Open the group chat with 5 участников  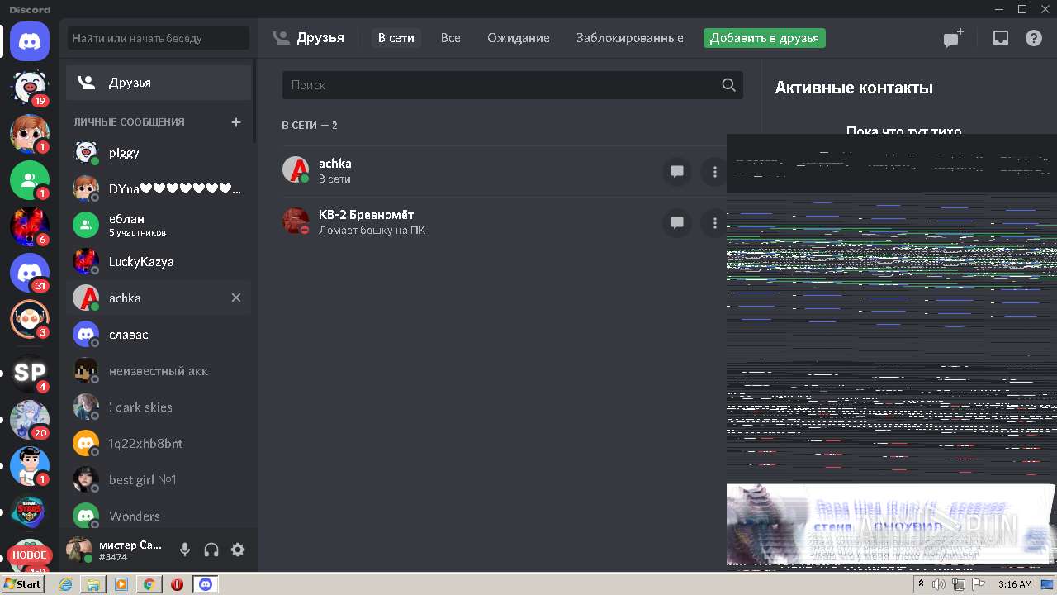(159, 225)
